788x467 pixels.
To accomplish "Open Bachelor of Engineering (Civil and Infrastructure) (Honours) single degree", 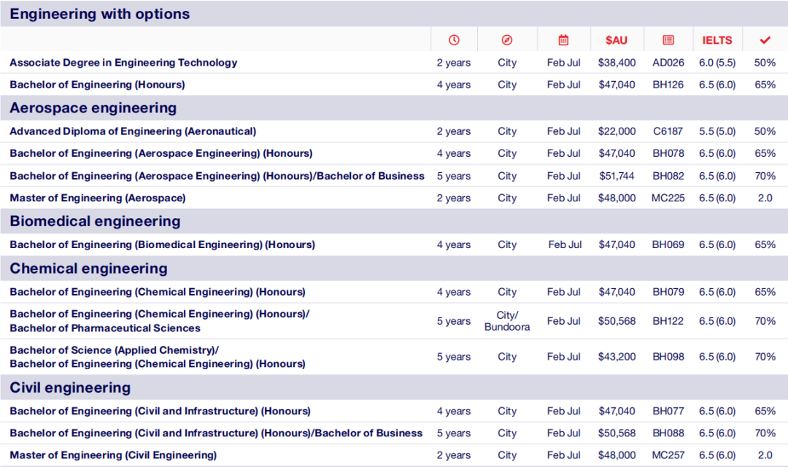I will 160,412.
